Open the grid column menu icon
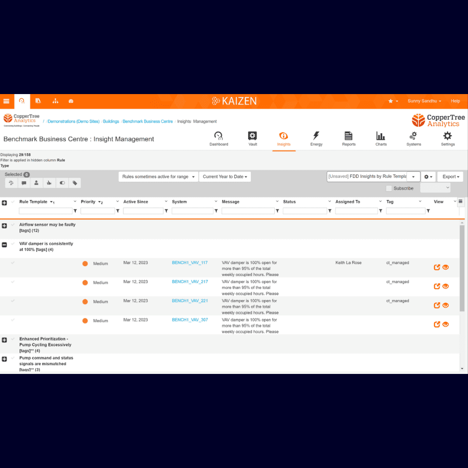The width and height of the screenshot is (468, 468). click(x=461, y=201)
